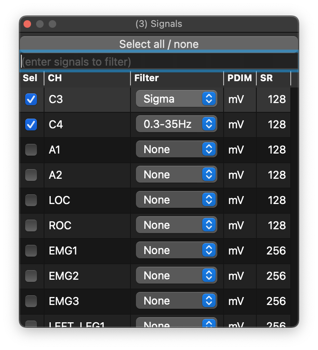Select the LOC channel checkbox
This screenshot has width=318, height=350.
(31, 200)
